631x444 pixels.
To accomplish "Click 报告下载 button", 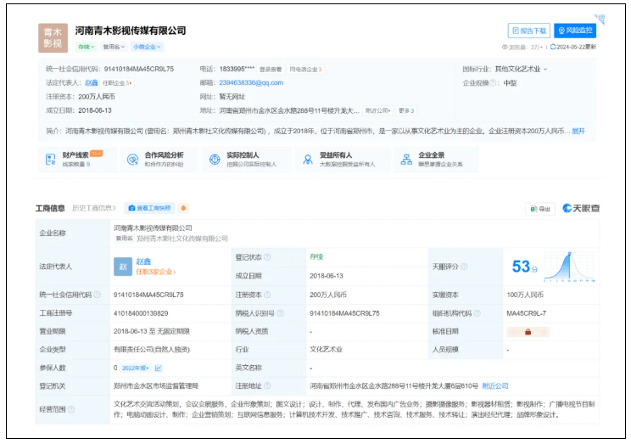I will (529, 31).
